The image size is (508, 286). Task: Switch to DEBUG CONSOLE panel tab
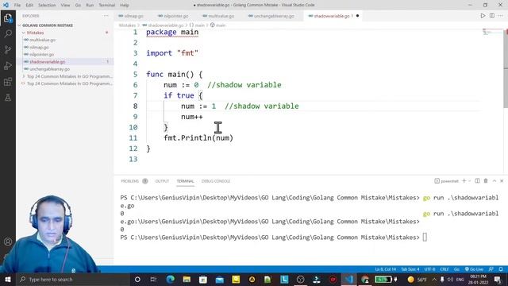click(216, 181)
